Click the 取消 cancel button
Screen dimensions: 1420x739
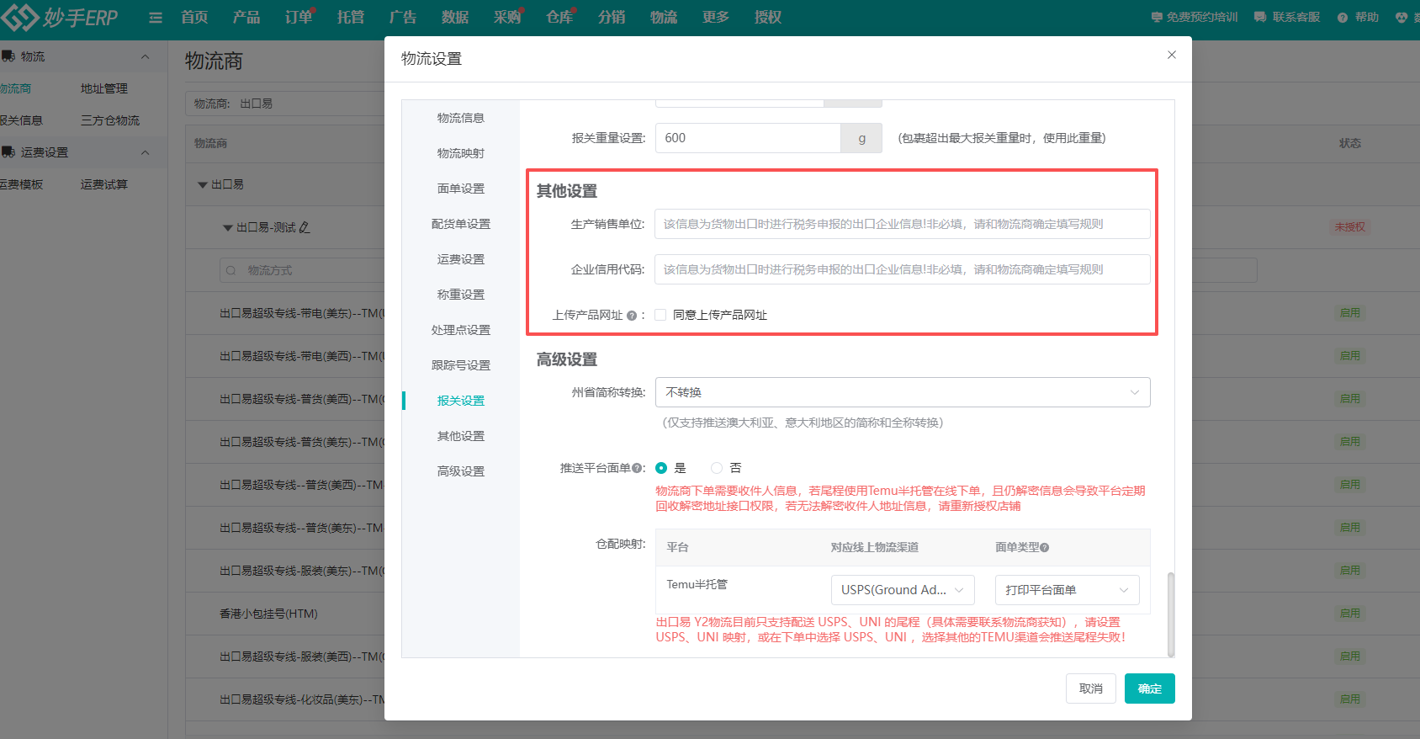tap(1090, 688)
